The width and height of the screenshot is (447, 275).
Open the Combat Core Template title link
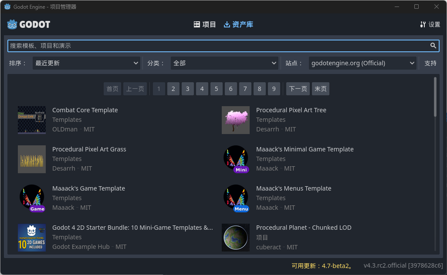[85, 110]
